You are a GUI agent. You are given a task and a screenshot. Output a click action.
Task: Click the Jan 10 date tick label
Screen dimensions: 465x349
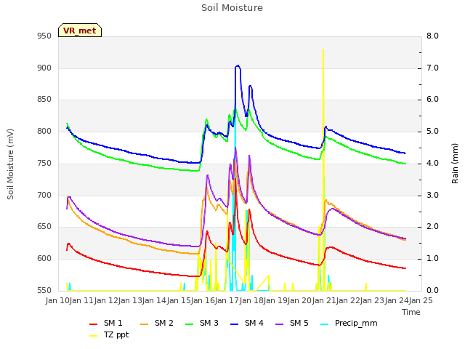pyautogui.click(x=57, y=300)
